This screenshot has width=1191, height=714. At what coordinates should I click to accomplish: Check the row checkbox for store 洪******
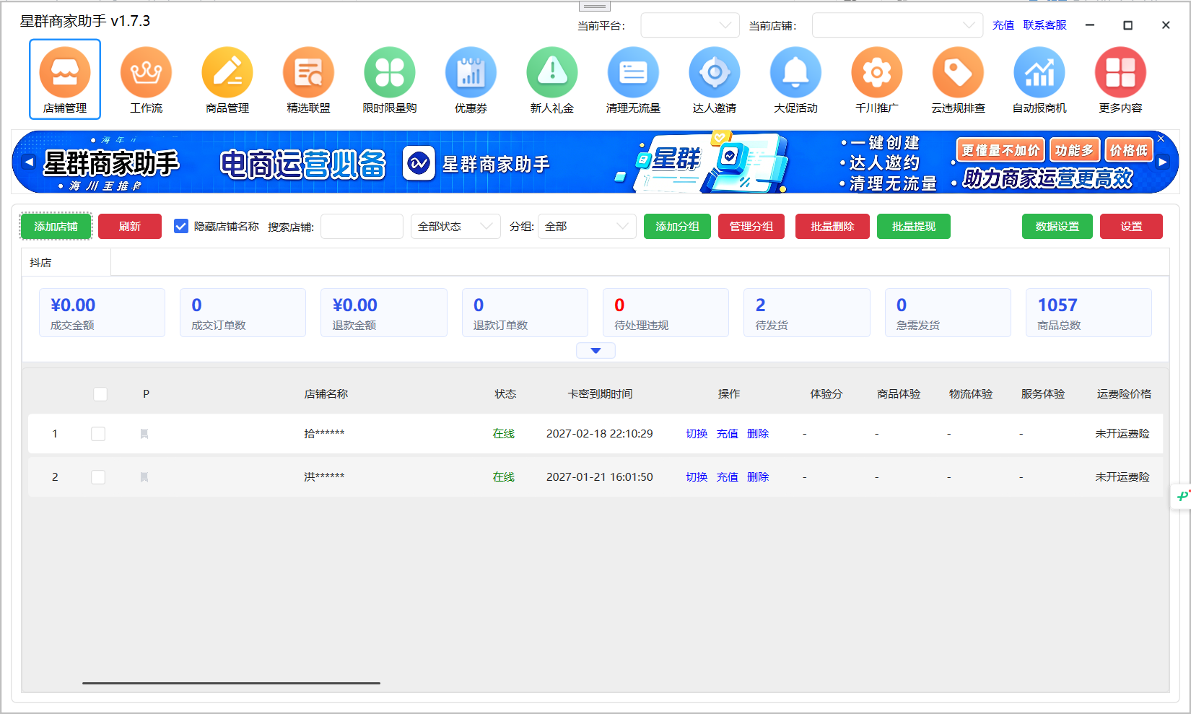pos(98,477)
